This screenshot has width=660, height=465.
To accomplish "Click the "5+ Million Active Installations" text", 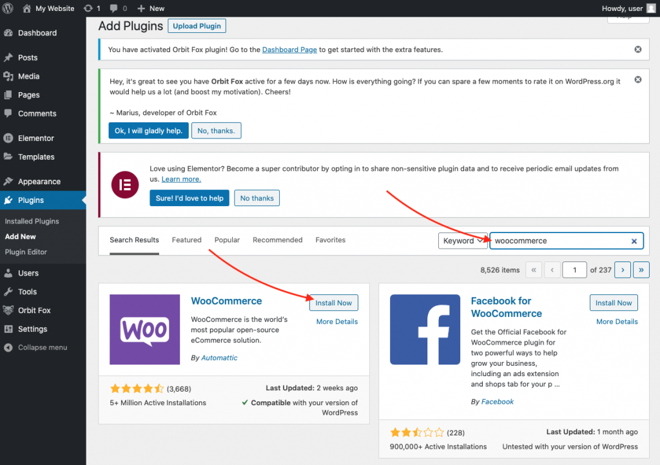I will pyautogui.click(x=158, y=403).
